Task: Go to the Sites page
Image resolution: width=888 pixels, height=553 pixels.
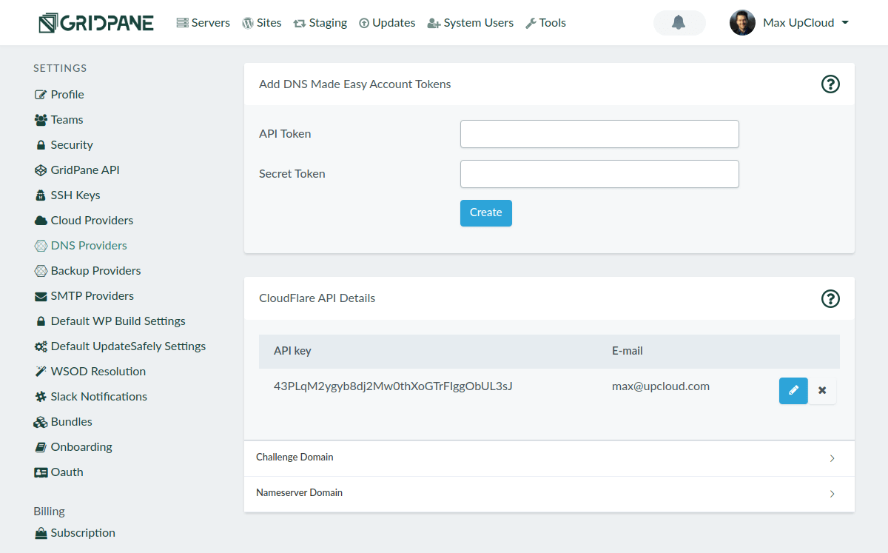Action: point(262,23)
